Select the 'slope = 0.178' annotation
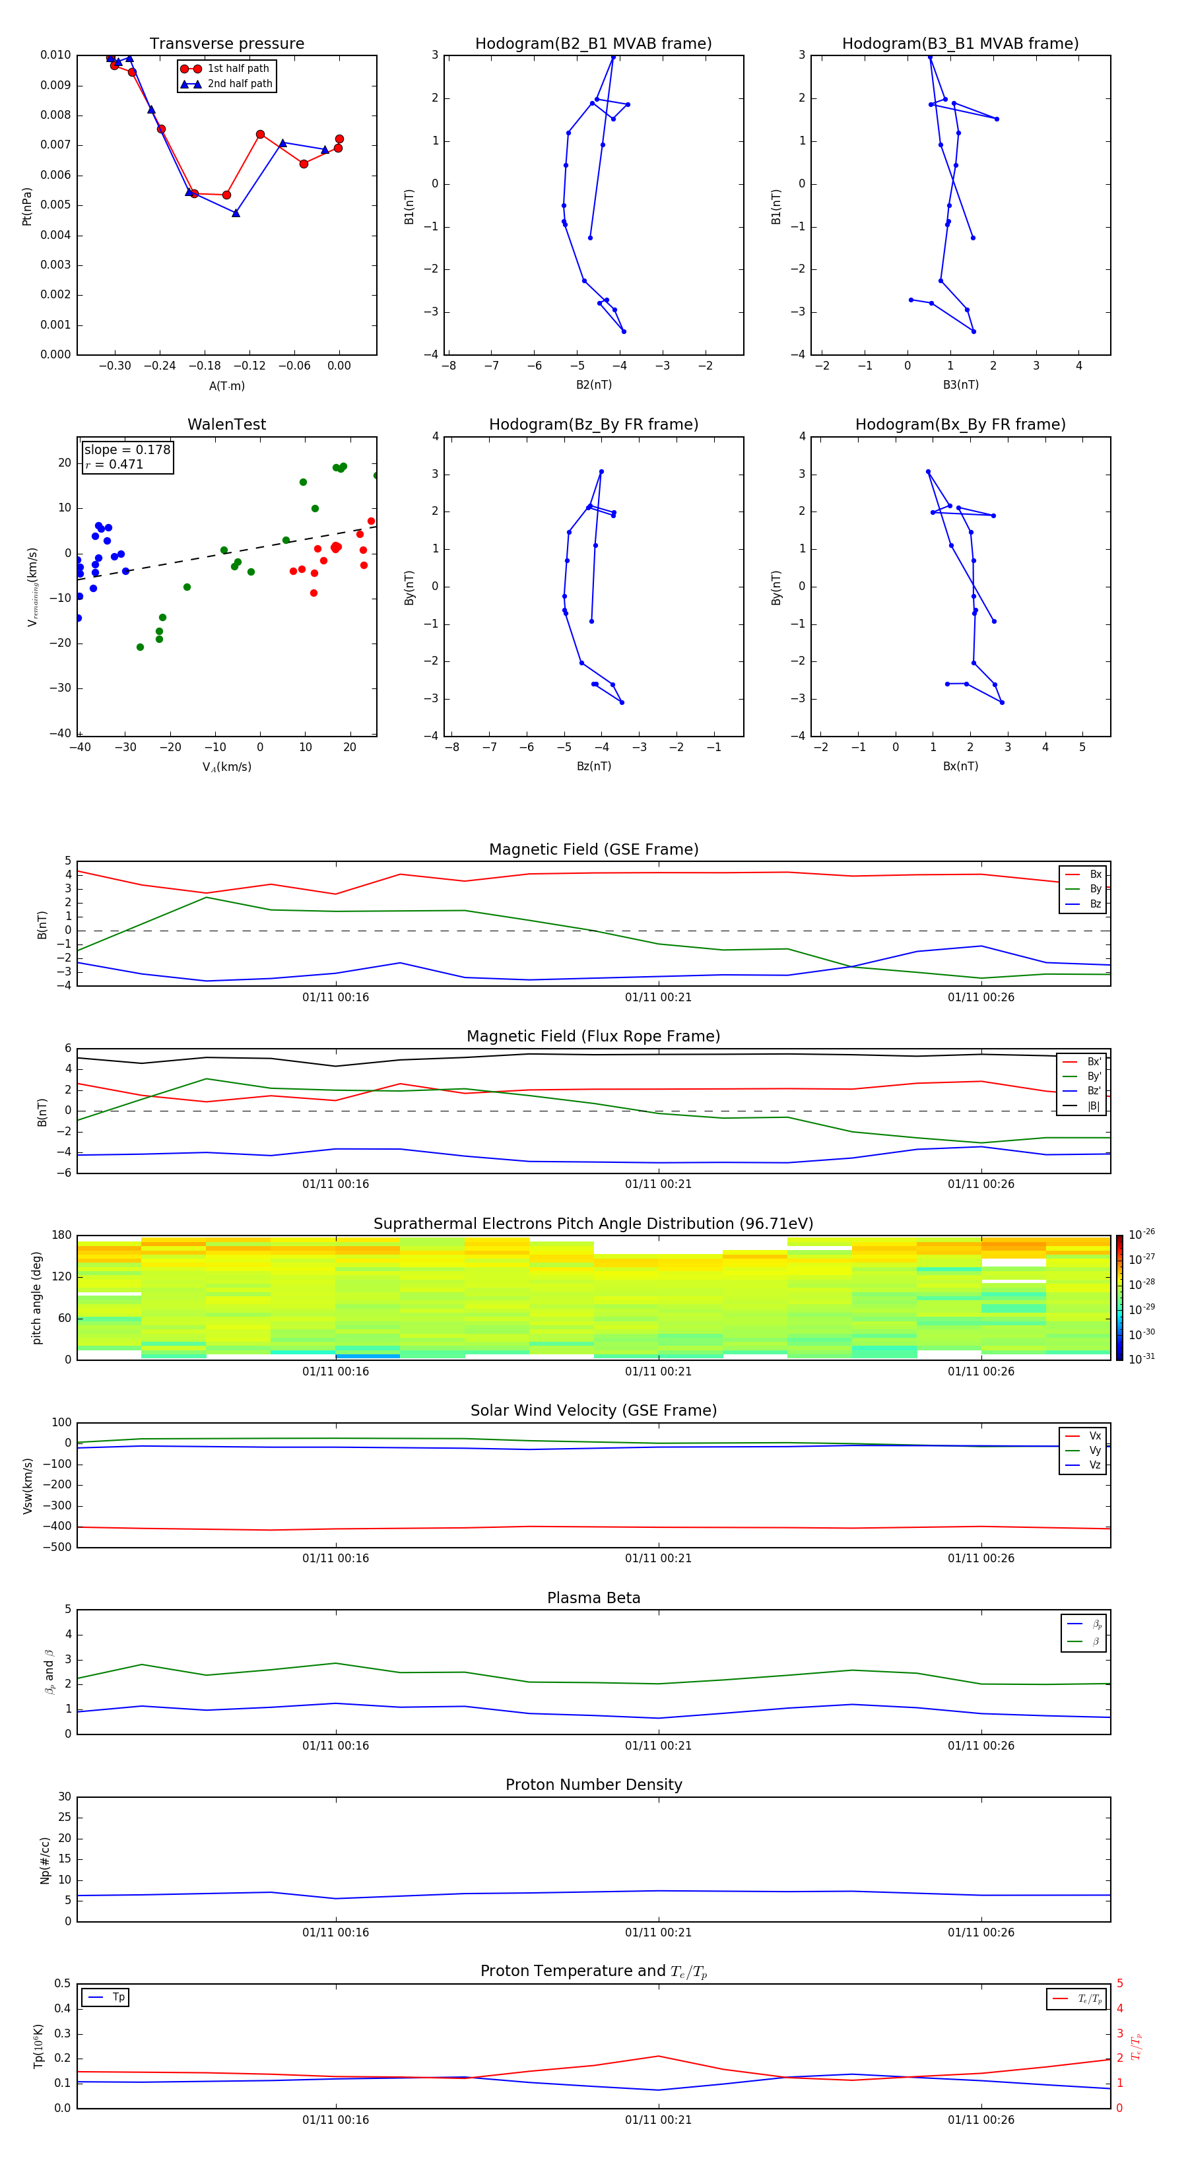Viewport: 1188px width, 2178px height. pyautogui.click(x=127, y=450)
